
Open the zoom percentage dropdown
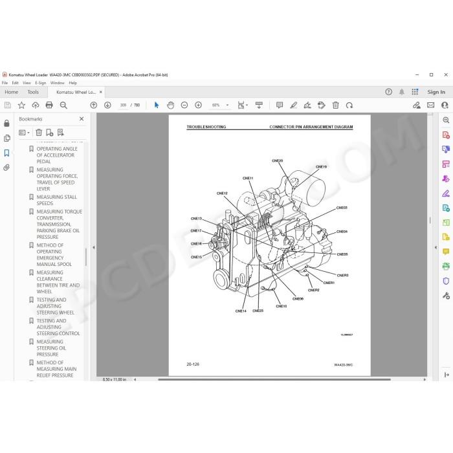click(x=227, y=105)
